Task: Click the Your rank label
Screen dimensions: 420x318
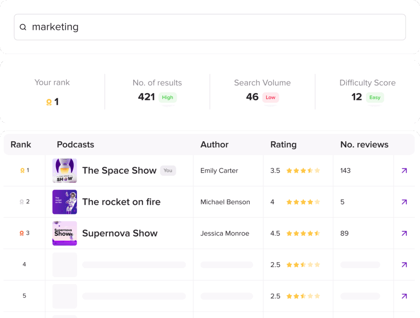Action: pyautogui.click(x=52, y=83)
